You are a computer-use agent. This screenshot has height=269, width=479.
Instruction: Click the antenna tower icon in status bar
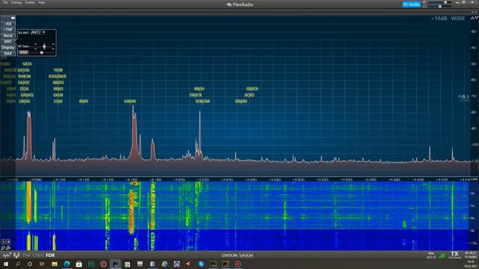16,255
